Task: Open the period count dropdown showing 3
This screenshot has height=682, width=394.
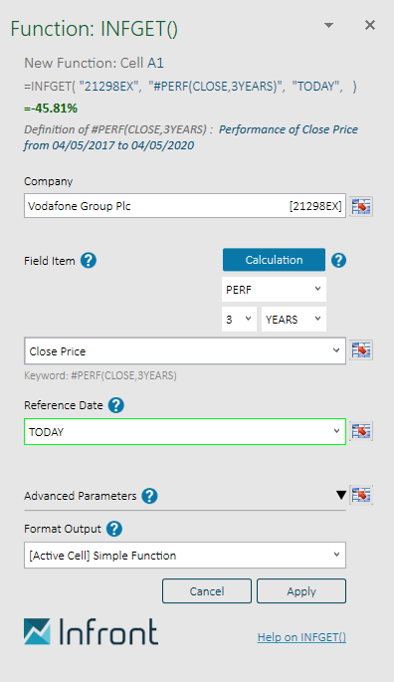Action: [239, 320]
